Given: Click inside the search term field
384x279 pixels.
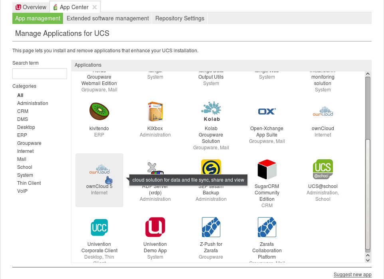Looking at the screenshot, I should pyautogui.click(x=39, y=73).
